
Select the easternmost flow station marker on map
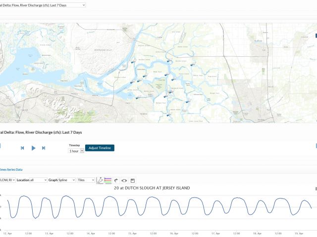193,64
